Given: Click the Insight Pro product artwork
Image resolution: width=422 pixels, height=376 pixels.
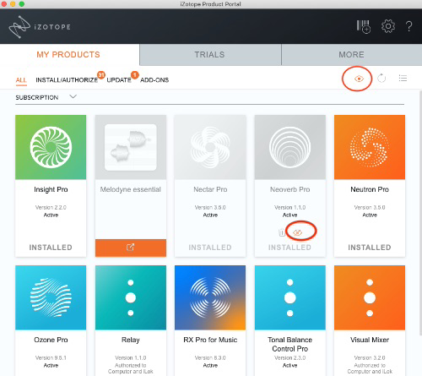Looking at the screenshot, I should click(x=51, y=147).
